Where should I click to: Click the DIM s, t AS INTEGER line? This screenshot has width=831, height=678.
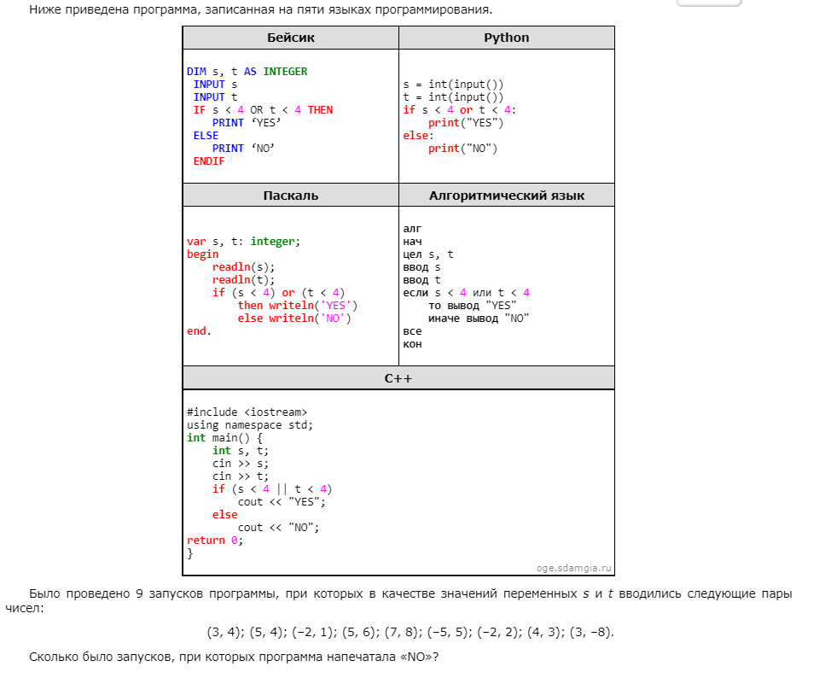point(247,72)
